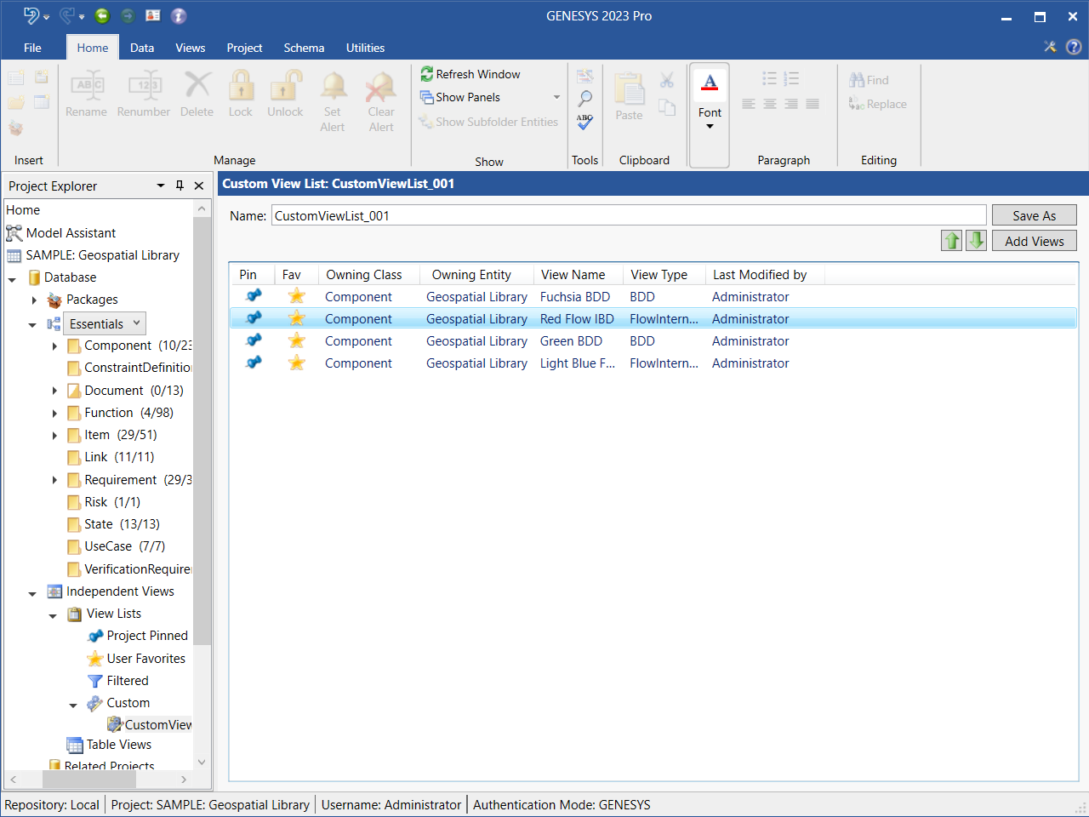Toggle pin for Fuchsia BDD row
The height and width of the screenshot is (817, 1089).
pos(254,296)
